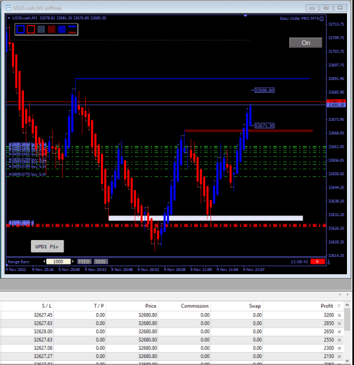Viewport: 354px width, 365px height.
Task: Click the order label #200915789 buy 5.07
Action: (27, 166)
